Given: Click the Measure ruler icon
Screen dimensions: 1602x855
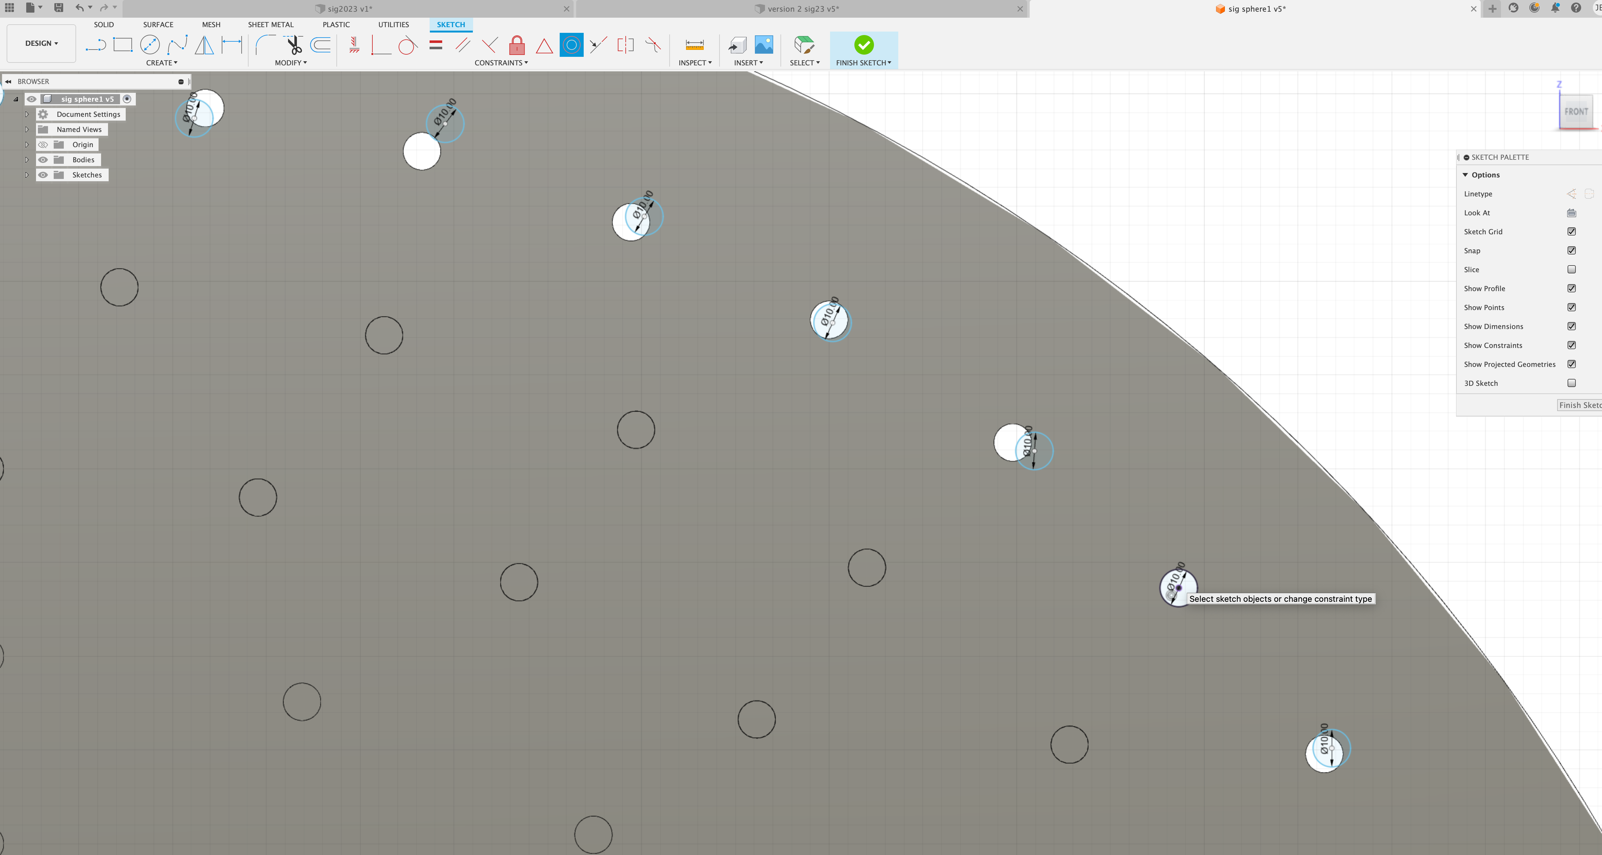Looking at the screenshot, I should click(x=694, y=45).
